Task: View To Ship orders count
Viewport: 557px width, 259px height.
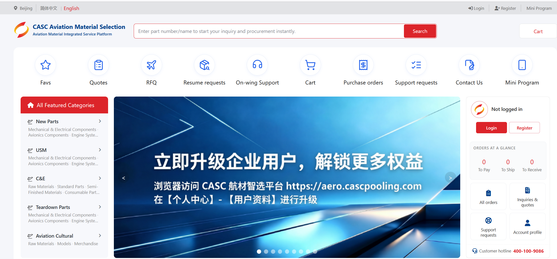Action: [508, 165]
